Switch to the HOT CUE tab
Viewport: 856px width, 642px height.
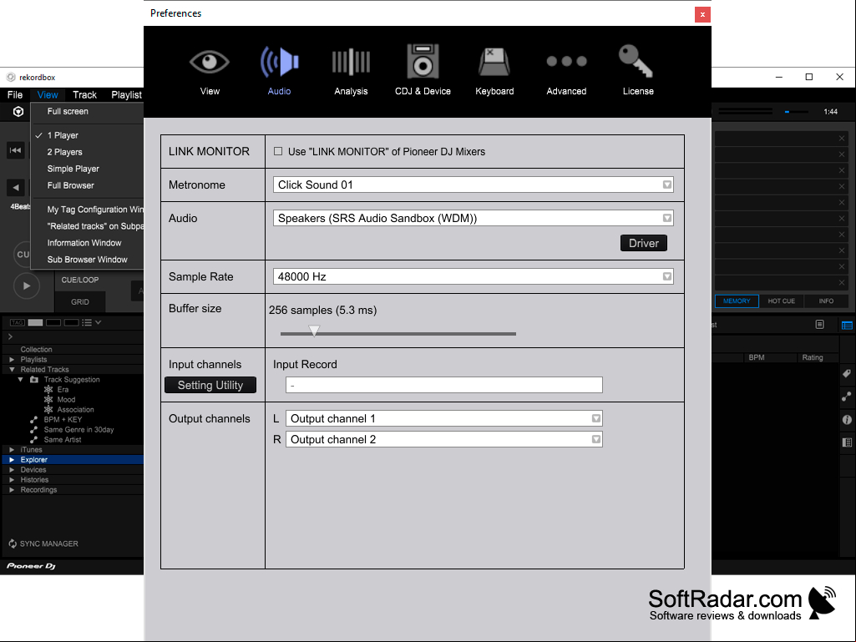pyautogui.click(x=781, y=301)
